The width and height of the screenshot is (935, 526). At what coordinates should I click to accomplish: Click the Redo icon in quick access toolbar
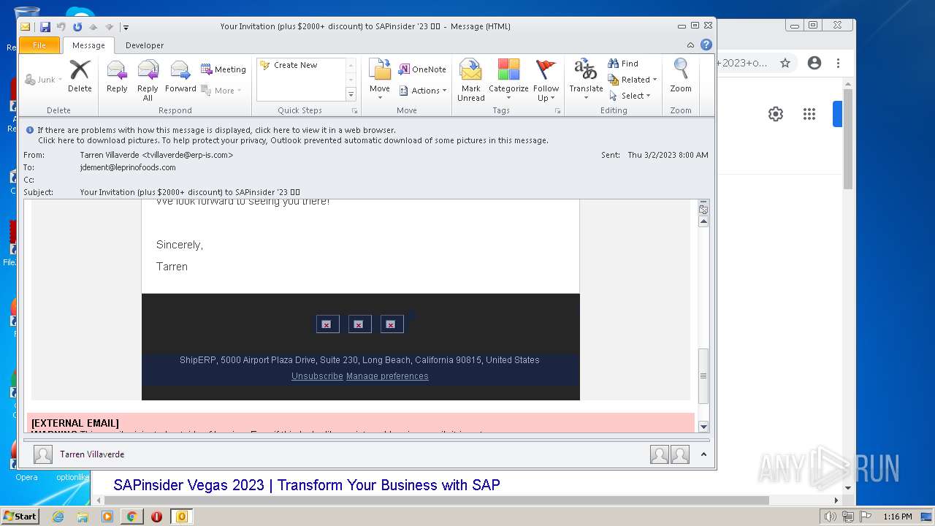pos(77,27)
